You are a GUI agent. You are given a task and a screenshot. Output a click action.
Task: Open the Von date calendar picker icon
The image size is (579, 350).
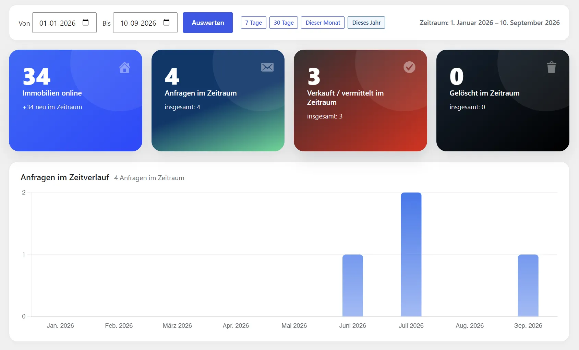tap(86, 23)
